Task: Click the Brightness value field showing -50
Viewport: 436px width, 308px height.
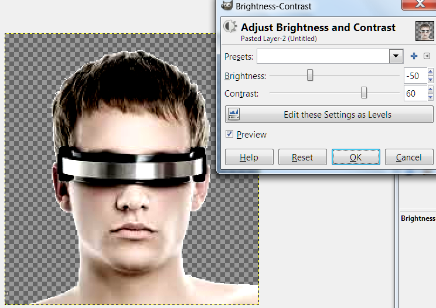Action: [x=415, y=76]
